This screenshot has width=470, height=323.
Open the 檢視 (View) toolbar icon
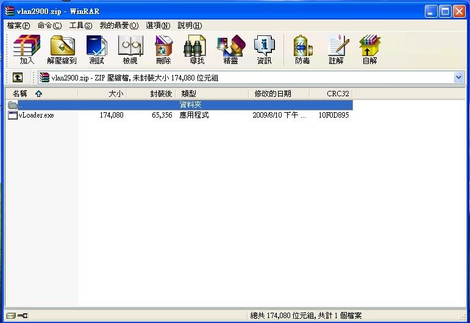coord(130,49)
